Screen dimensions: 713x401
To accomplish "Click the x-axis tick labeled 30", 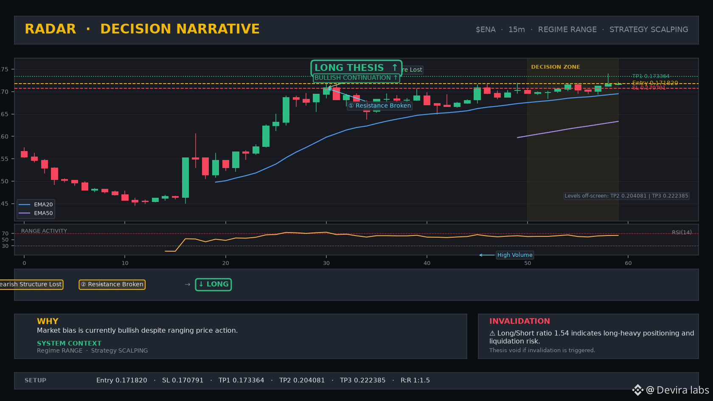I will coord(326,263).
